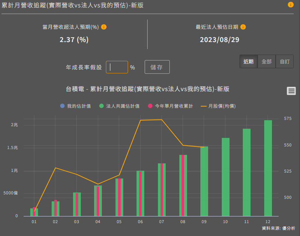
Task: Switch to the 全部 range tab
Action: click(x=266, y=62)
